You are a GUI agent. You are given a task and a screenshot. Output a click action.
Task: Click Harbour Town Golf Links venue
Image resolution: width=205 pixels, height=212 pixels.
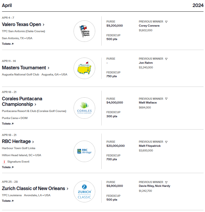pos(18,148)
